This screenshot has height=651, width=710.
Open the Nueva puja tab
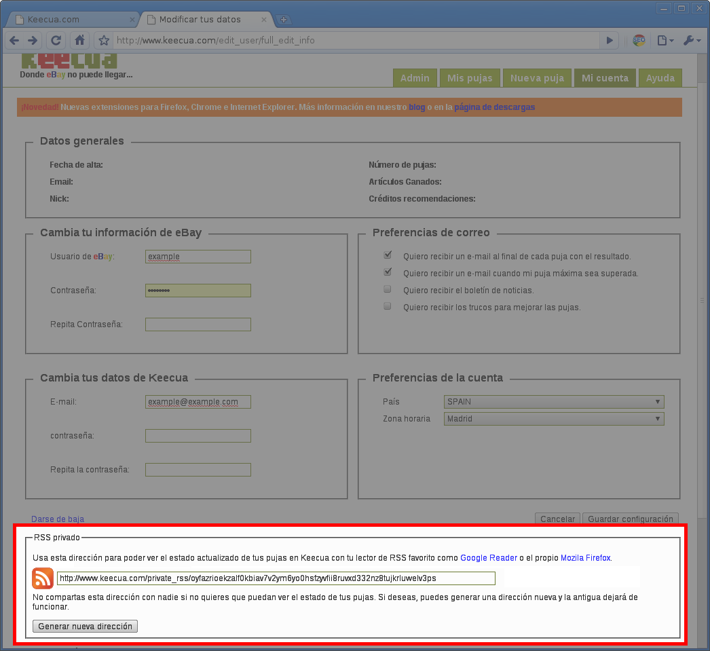[x=537, y=78]
